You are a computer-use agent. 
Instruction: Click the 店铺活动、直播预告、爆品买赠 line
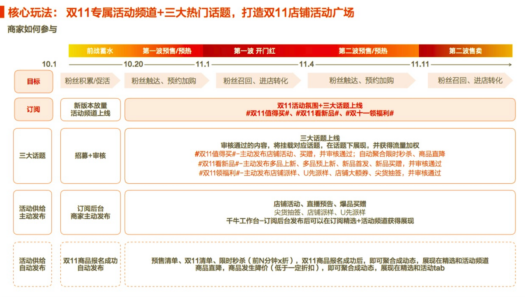point(320,204)
